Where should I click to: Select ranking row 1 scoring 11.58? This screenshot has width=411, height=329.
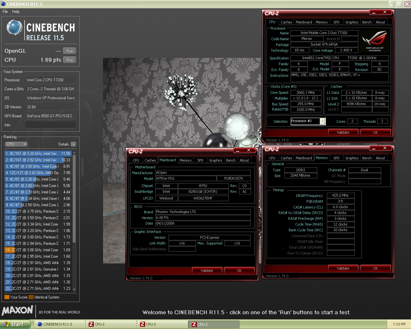click(x=38, y=154)
